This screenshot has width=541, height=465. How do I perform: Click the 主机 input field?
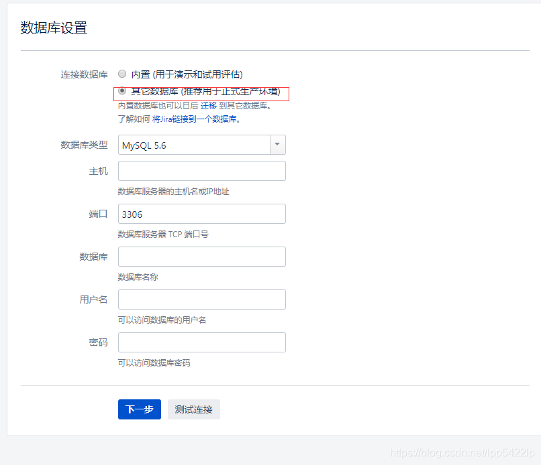click(x=201, y=171)
